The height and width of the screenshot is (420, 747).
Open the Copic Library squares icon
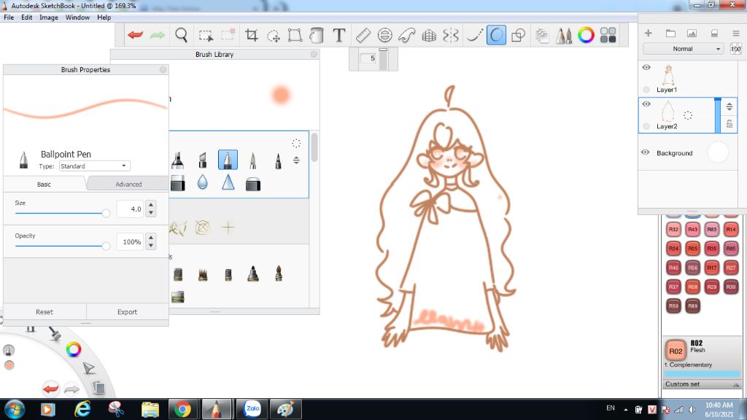[608, 35]
